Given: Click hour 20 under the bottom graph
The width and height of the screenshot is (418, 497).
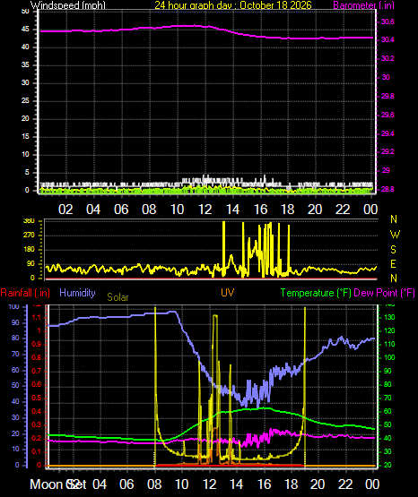Looking at the screenshot, I should pos(318,484).
